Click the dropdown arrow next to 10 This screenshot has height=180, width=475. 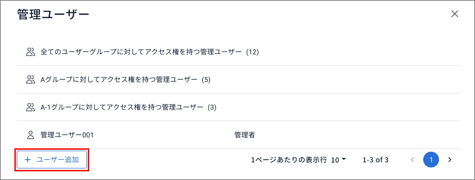click(344, 159)
